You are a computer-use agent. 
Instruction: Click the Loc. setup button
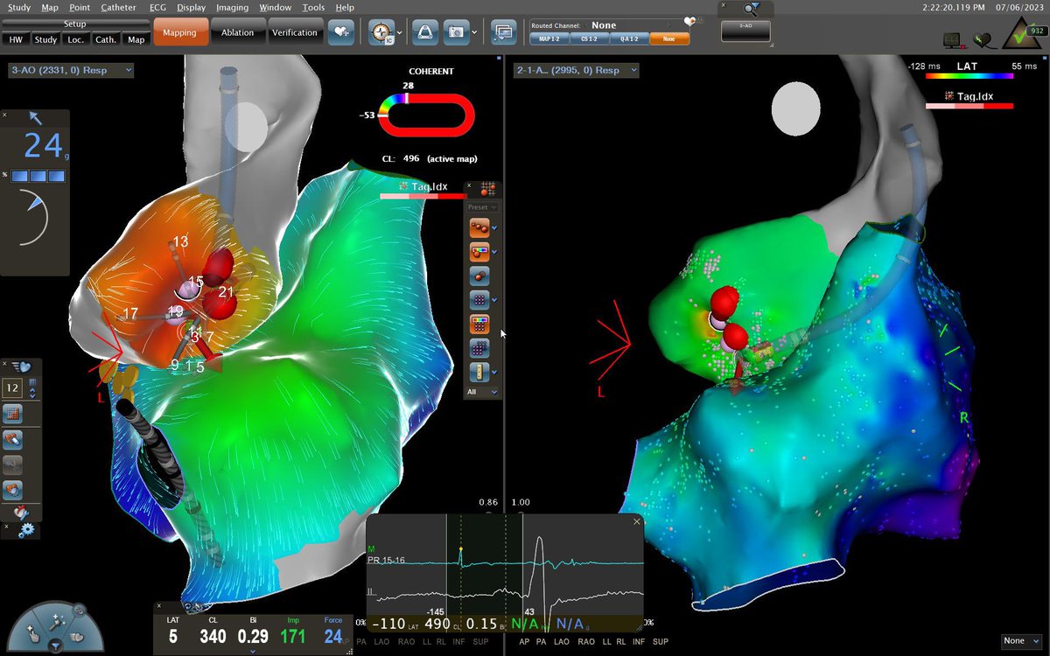click(75, 39)
